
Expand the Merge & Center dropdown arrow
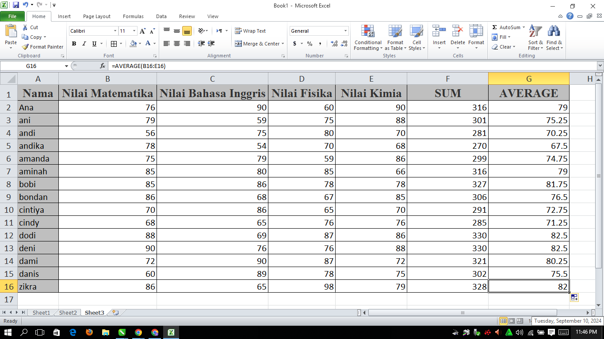pyautogui.click(x=283, y=44)
